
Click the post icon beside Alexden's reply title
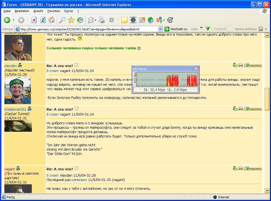click(76, 65)
